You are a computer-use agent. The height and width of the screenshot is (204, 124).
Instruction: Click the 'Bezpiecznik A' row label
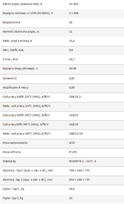point(11,22)
